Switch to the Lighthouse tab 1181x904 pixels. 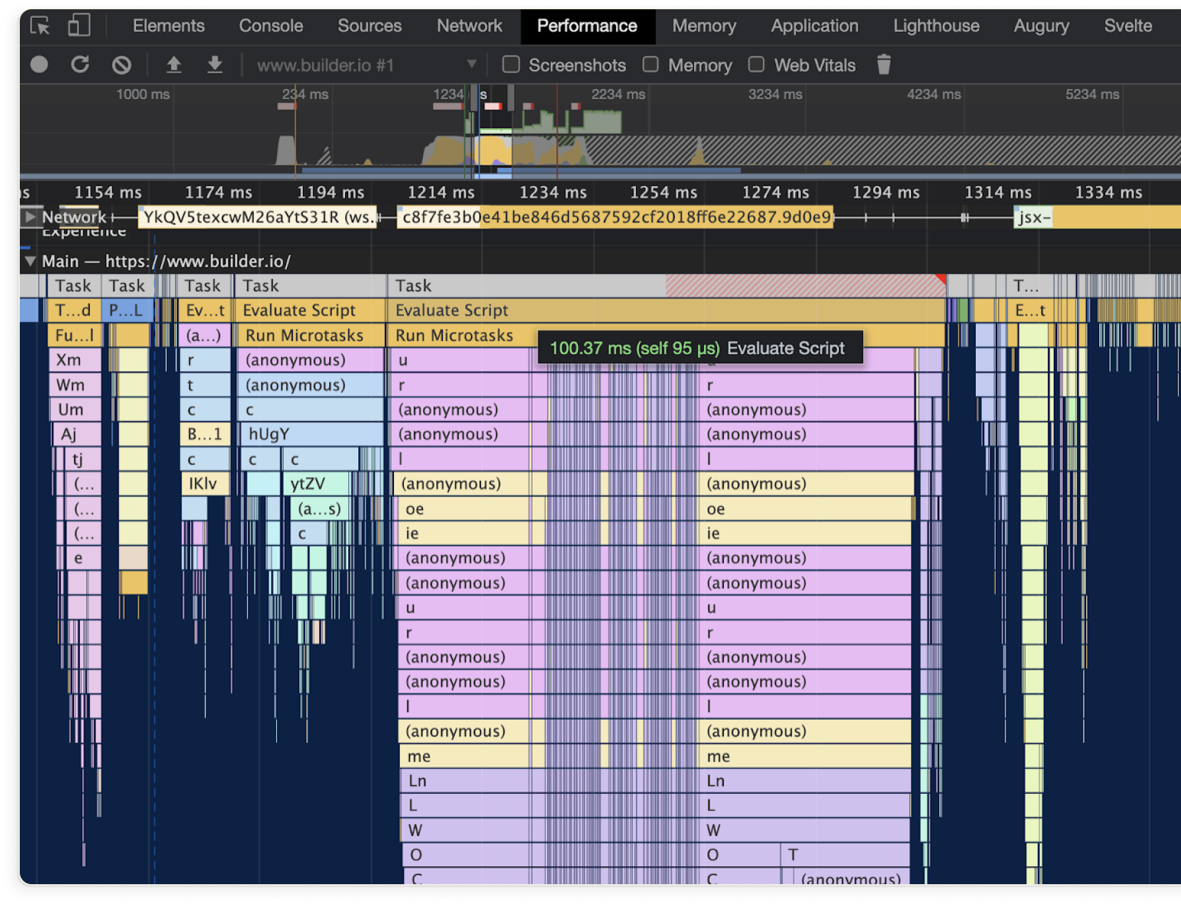pyautogui.click(x=936, y=26)
